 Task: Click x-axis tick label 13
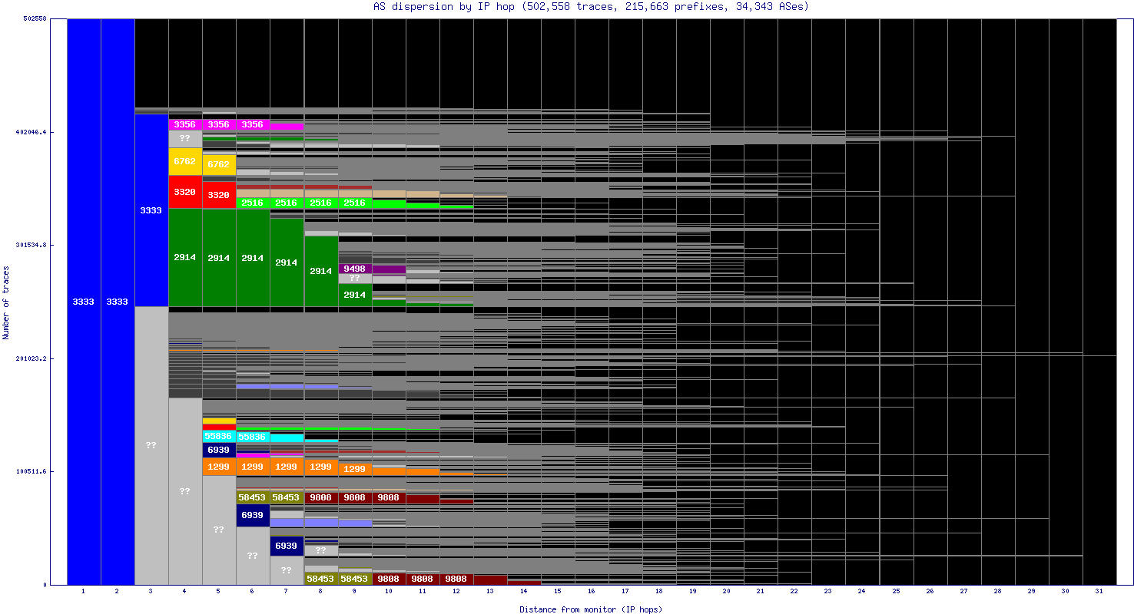point(489,591)
